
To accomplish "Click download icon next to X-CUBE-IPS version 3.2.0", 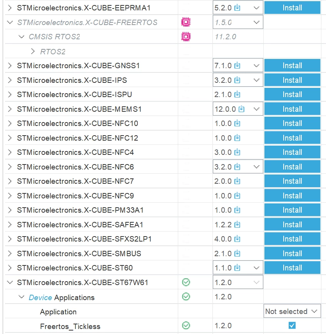I will tap(237, 80).
